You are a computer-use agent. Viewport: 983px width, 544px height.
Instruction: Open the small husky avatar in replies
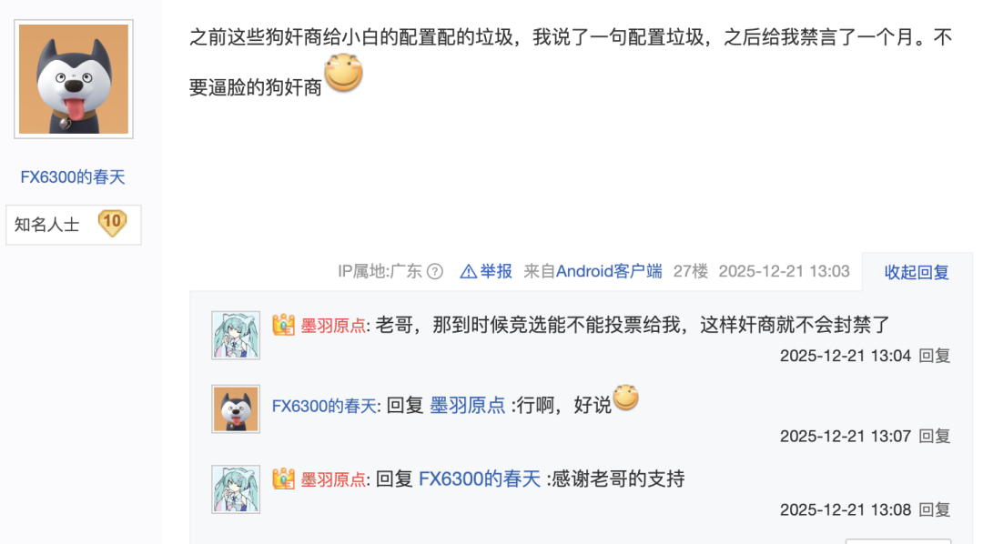pos(236,409)
